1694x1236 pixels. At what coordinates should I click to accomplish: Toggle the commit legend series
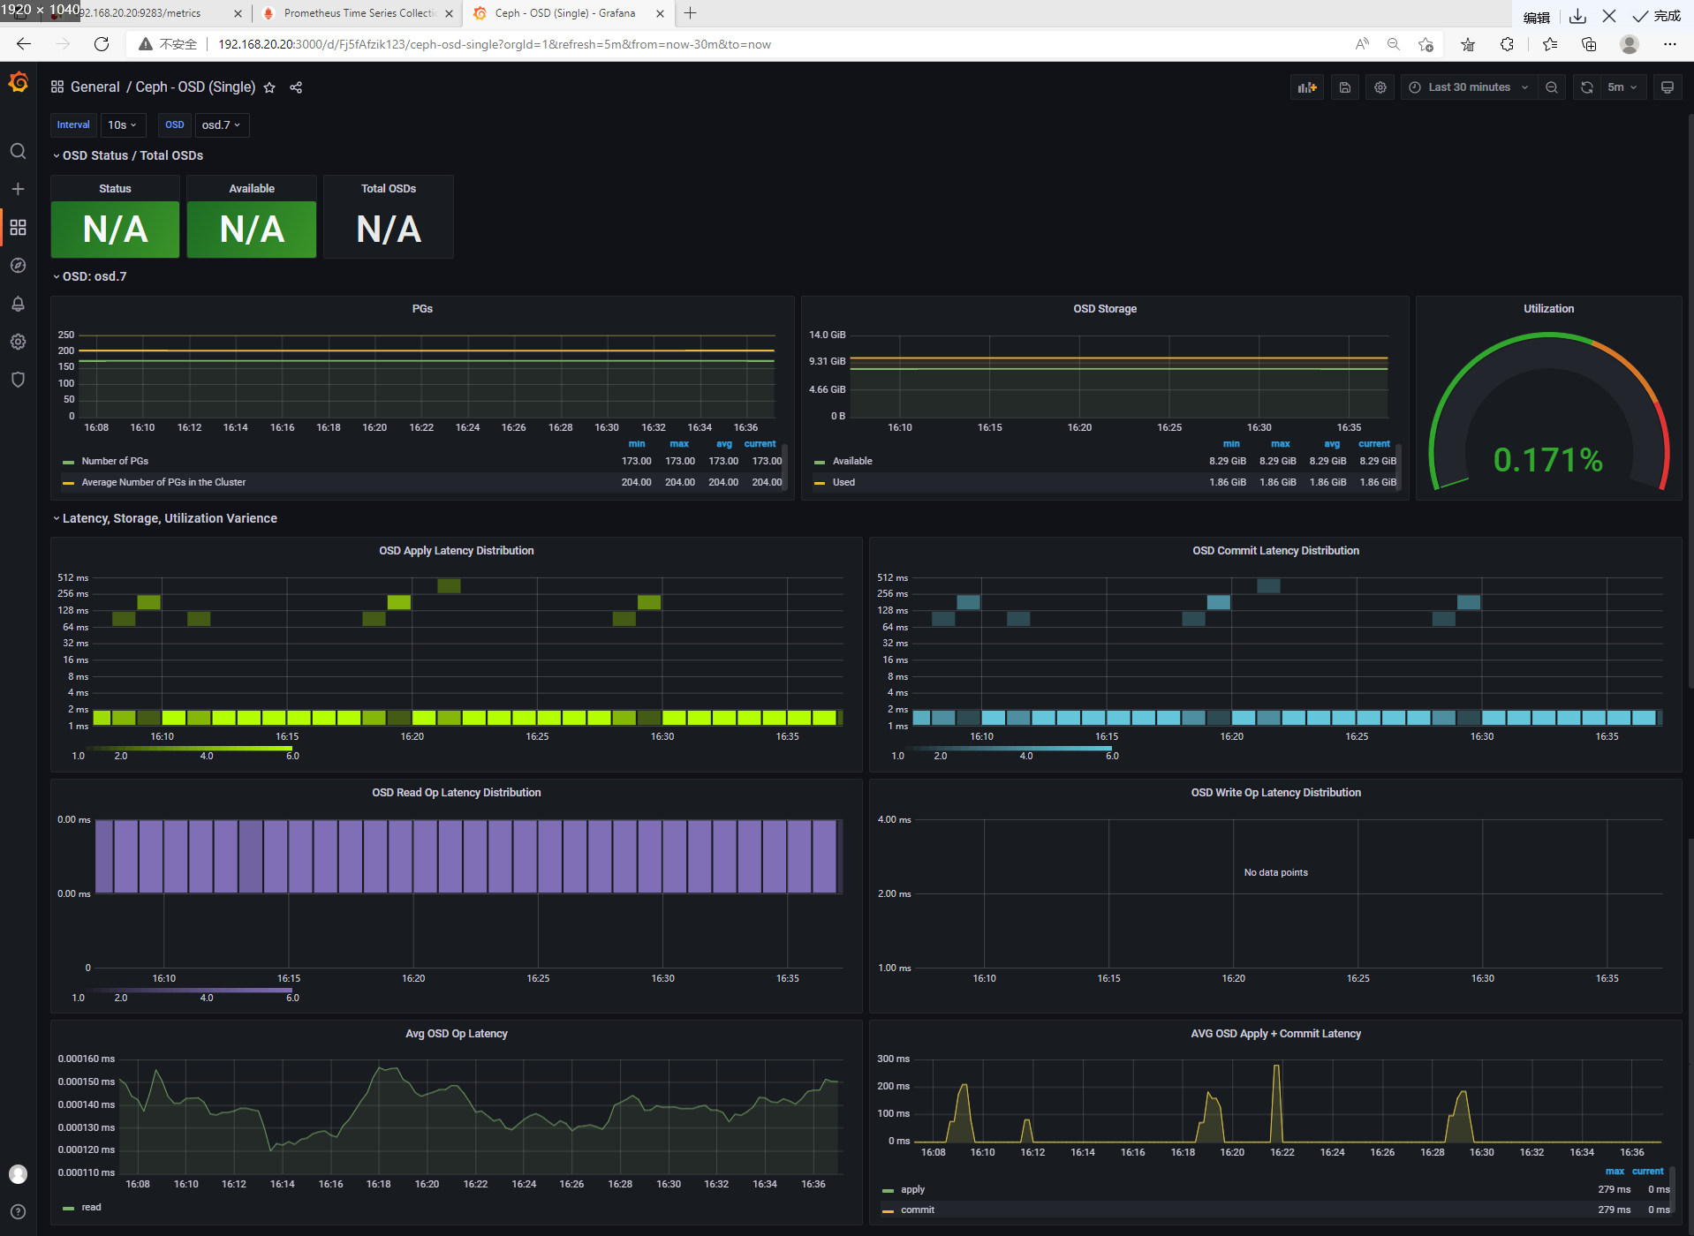click(917, 1210)
